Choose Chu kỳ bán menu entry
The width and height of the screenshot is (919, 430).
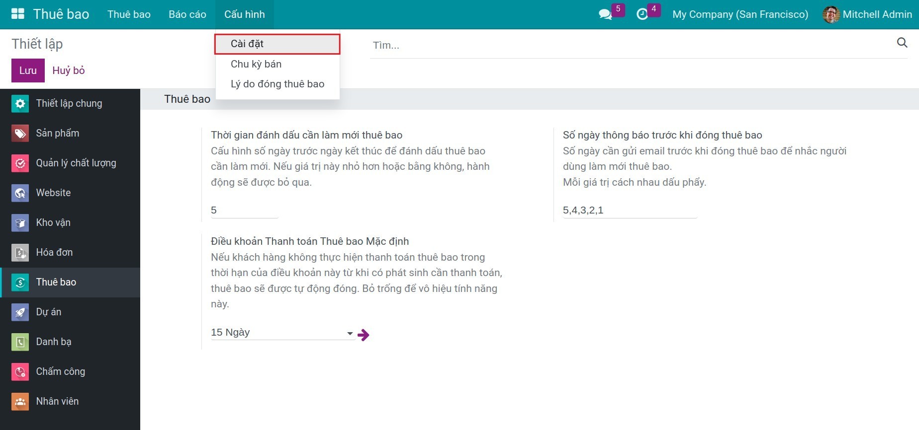click(256, 64)
